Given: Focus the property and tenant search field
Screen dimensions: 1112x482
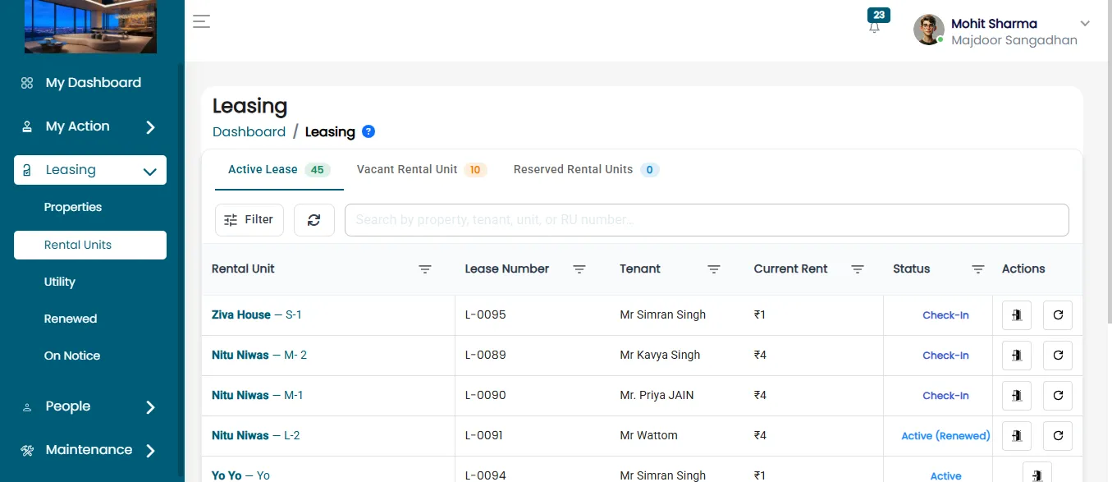Looking at the screenshot, I should click(x=707, y=220).
